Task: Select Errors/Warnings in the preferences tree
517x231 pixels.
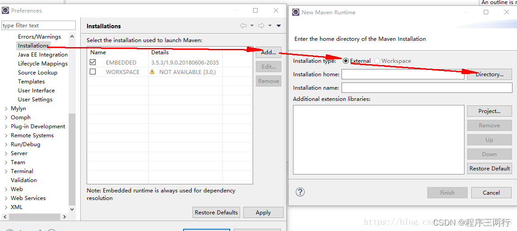Action: click(x=39, y=37)
